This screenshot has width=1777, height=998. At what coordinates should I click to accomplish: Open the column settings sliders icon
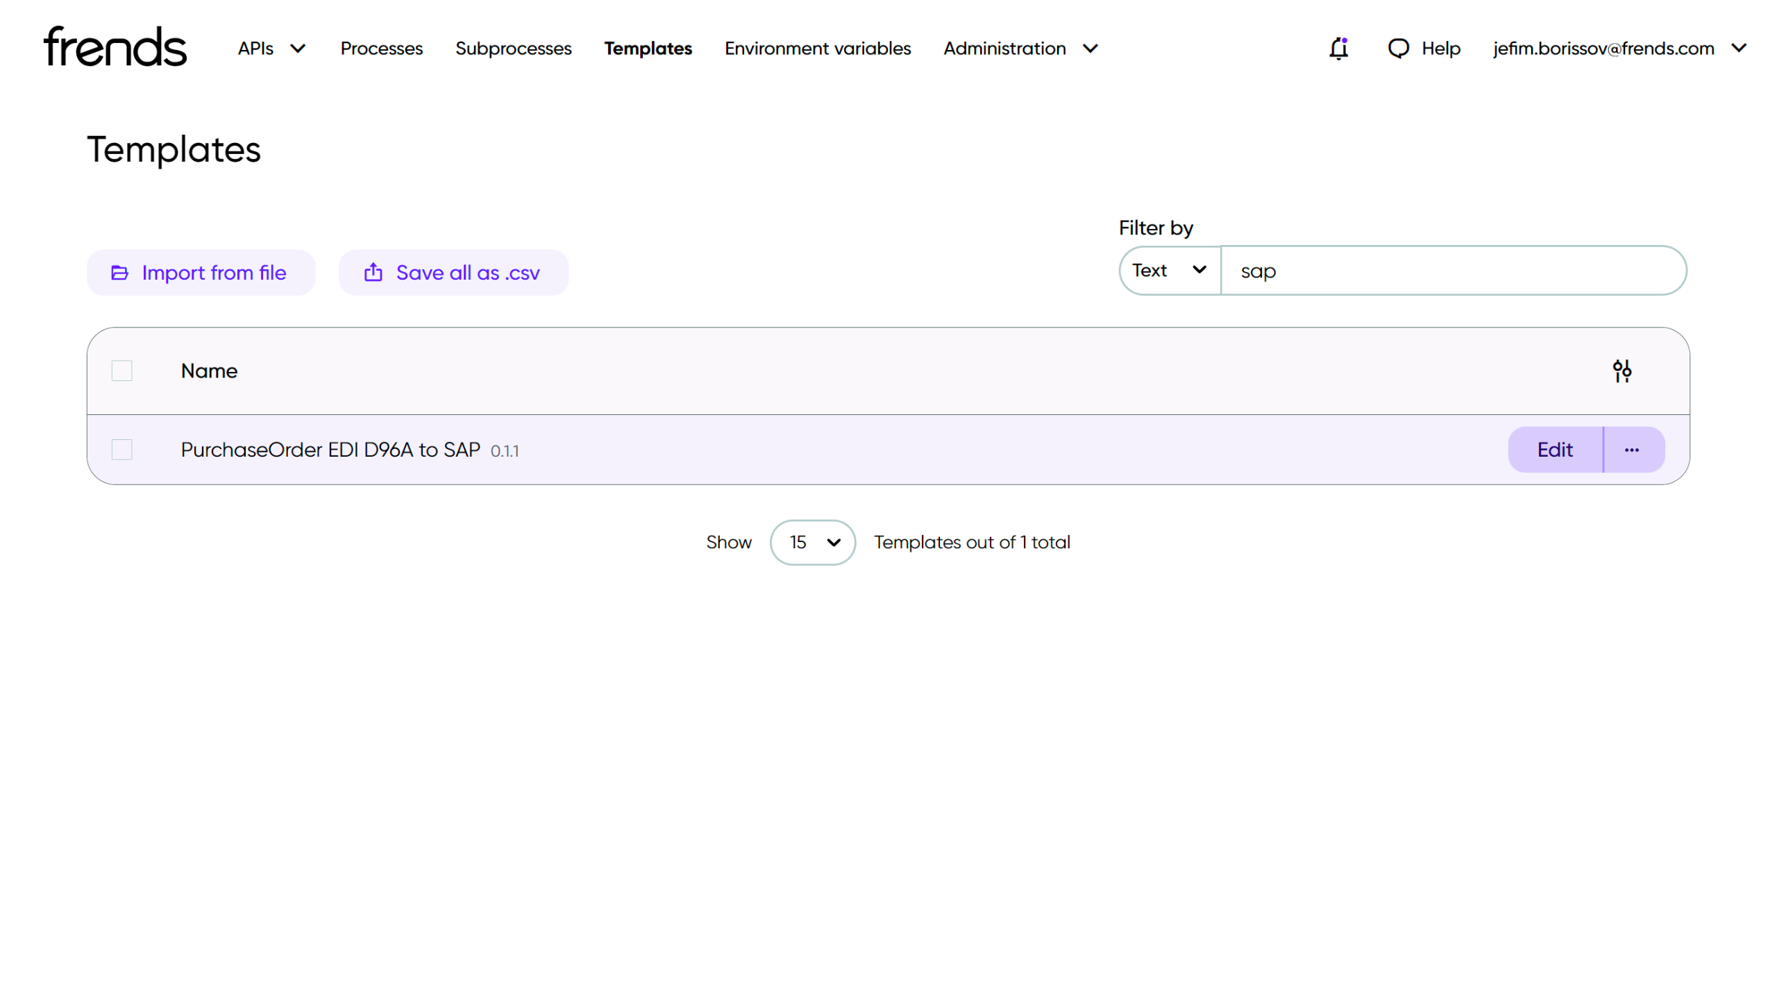point(1622,371)
